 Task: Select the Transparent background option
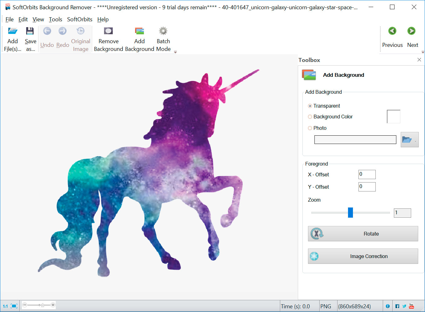[310, 106]
